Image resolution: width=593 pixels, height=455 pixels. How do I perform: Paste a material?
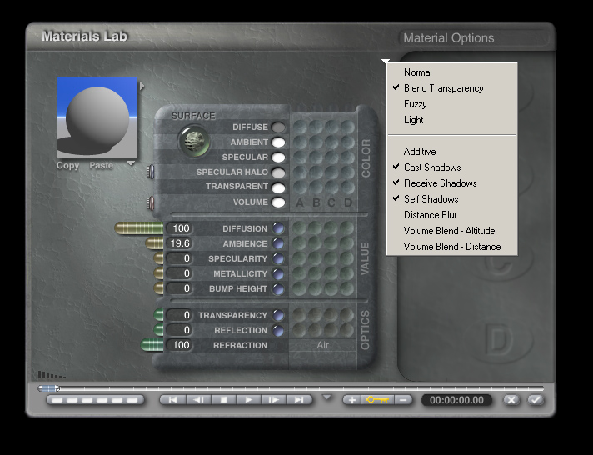(x=102, y=166)
